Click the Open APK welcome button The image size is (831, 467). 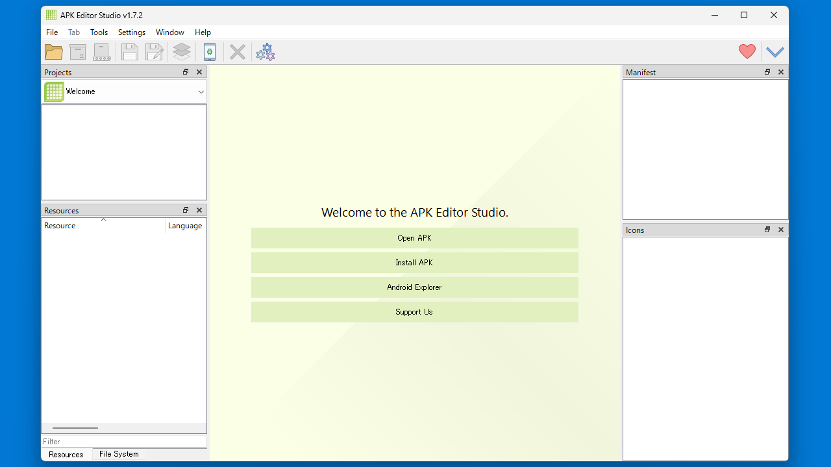[x=415, y=238]
